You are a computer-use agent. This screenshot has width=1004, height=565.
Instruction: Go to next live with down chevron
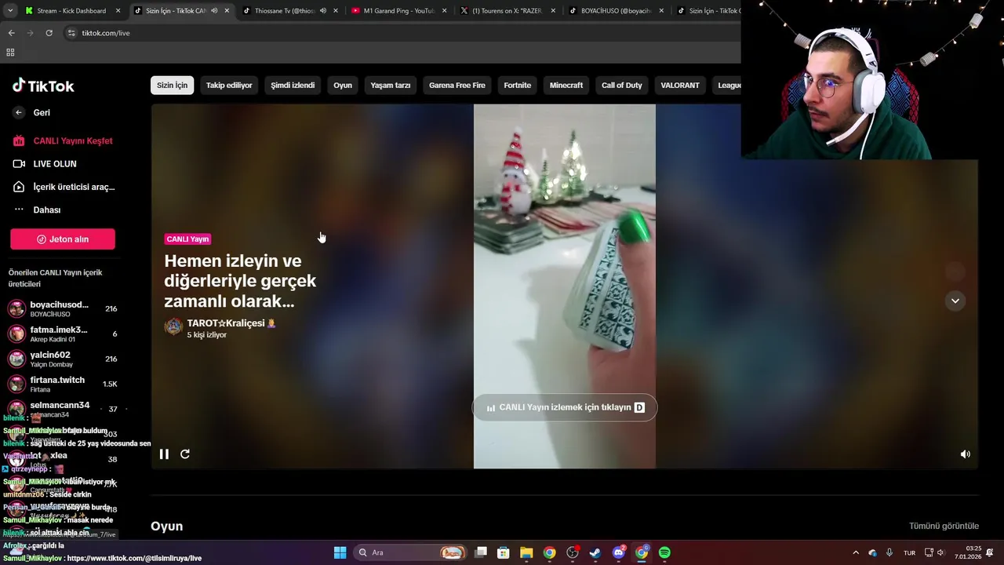pos(955,301)
